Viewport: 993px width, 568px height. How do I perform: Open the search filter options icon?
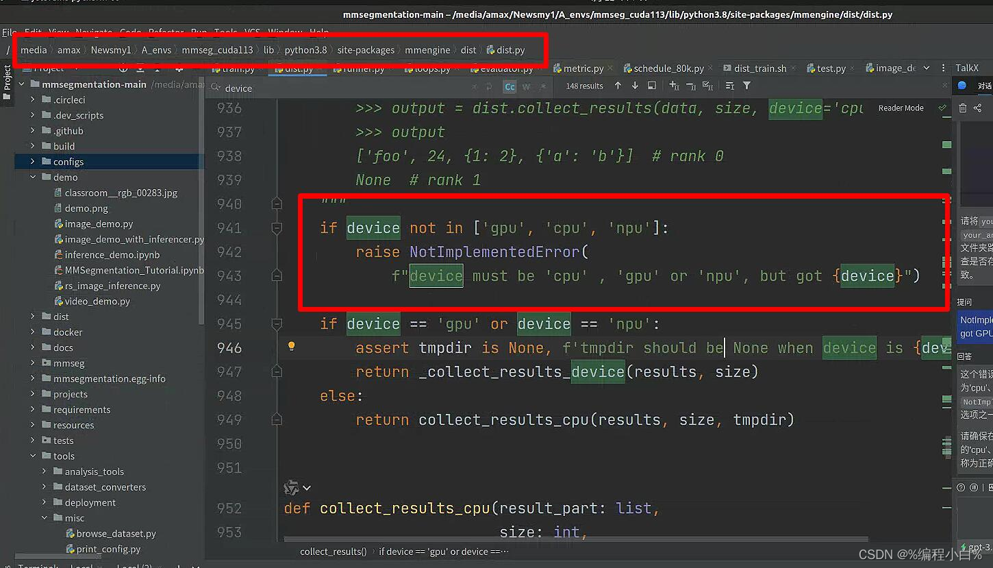(x=746, y=85)
